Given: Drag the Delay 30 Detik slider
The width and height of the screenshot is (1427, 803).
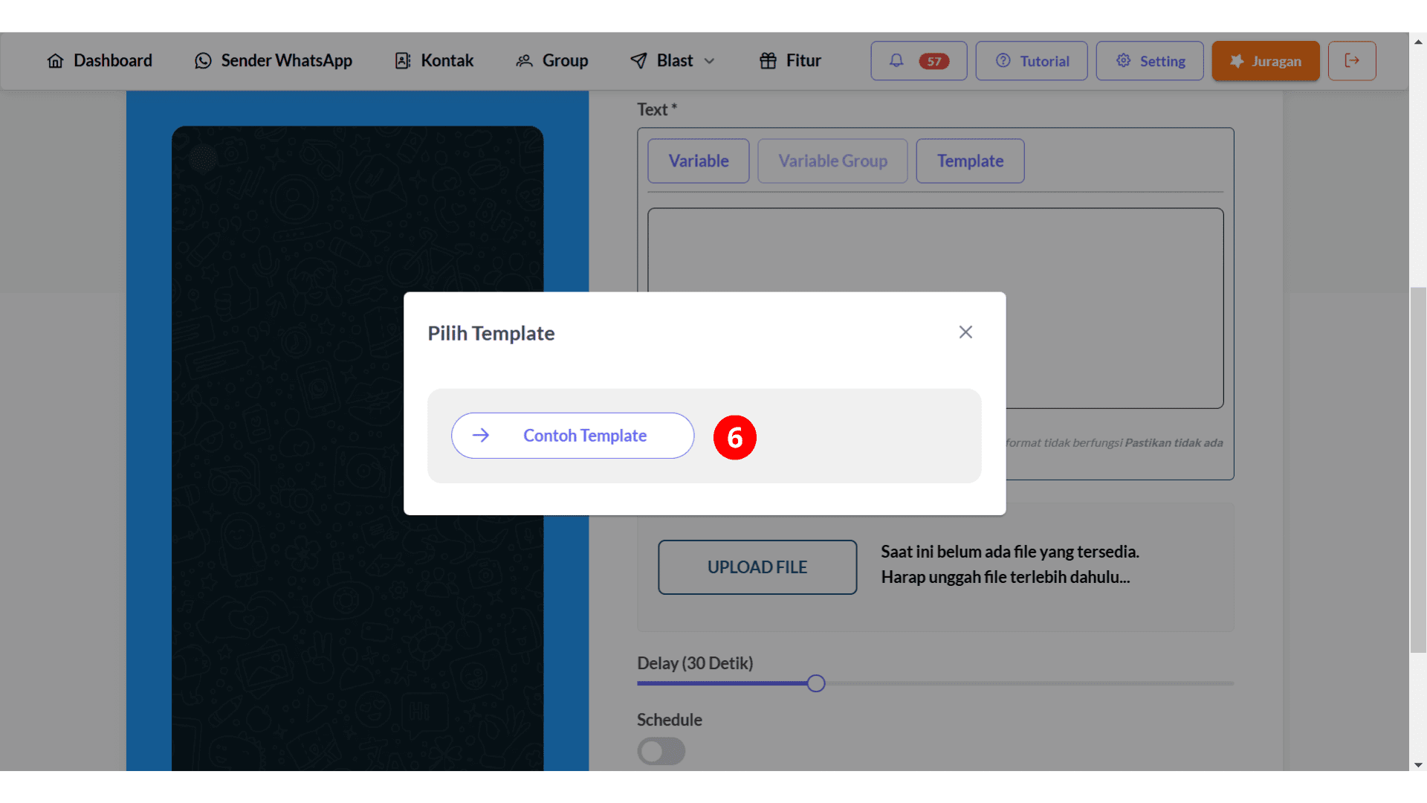Looking at the screenshot, I should pos(818,683).
